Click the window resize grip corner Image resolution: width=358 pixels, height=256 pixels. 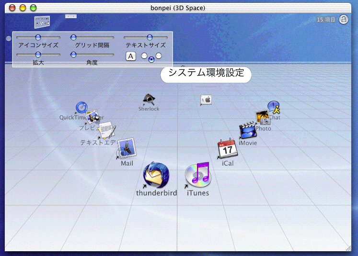[x=348, y=248]
